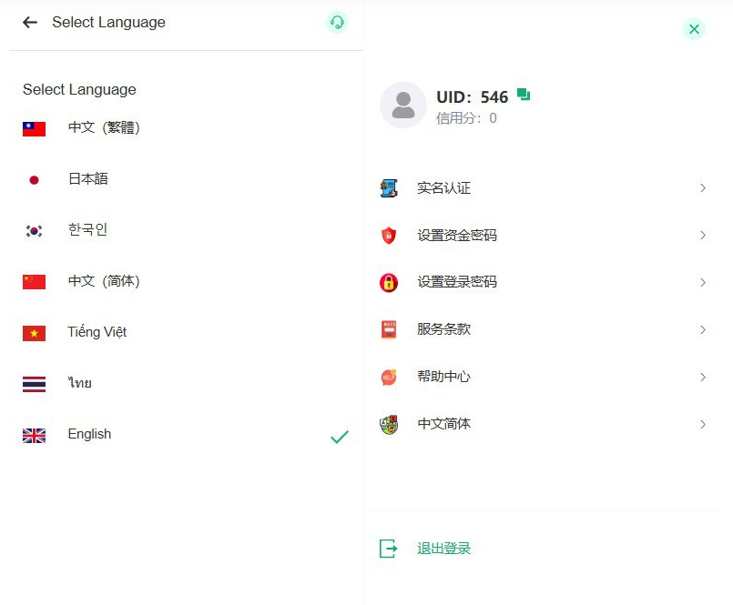Click the 实名认证 verification badge icon
Screen dimensions: 733x605
pyautogui.click(x=390, y=187)
